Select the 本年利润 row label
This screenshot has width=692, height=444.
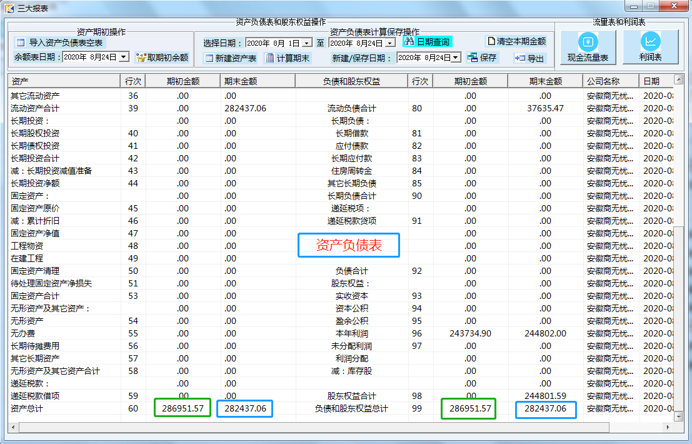coord(353,333)
